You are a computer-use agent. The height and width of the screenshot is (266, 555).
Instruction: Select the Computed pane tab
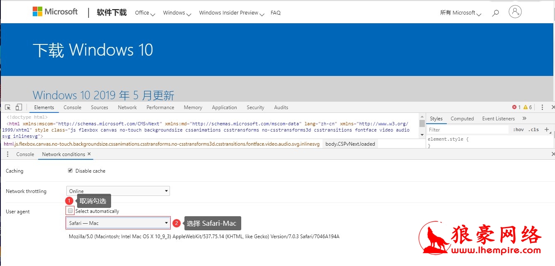point(462,118)
